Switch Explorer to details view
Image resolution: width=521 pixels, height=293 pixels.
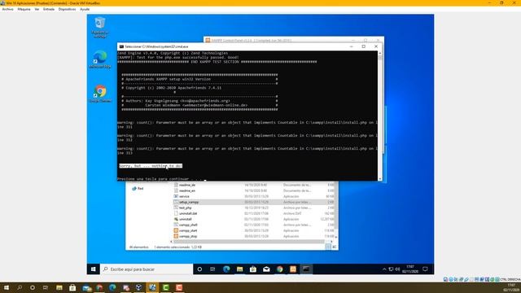pos(328,247)
